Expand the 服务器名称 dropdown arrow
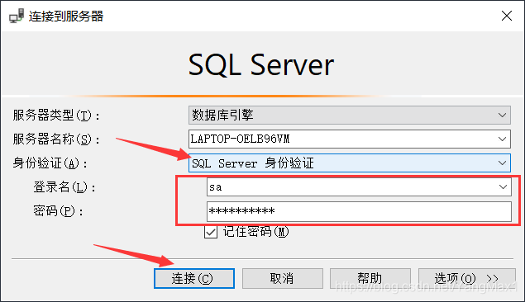525x302 pixels. (502, 139)
